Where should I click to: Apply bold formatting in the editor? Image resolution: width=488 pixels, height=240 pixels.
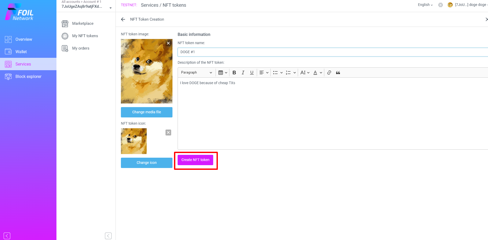click(234, 73)
